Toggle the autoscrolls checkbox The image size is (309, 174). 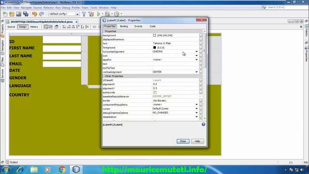155,92
